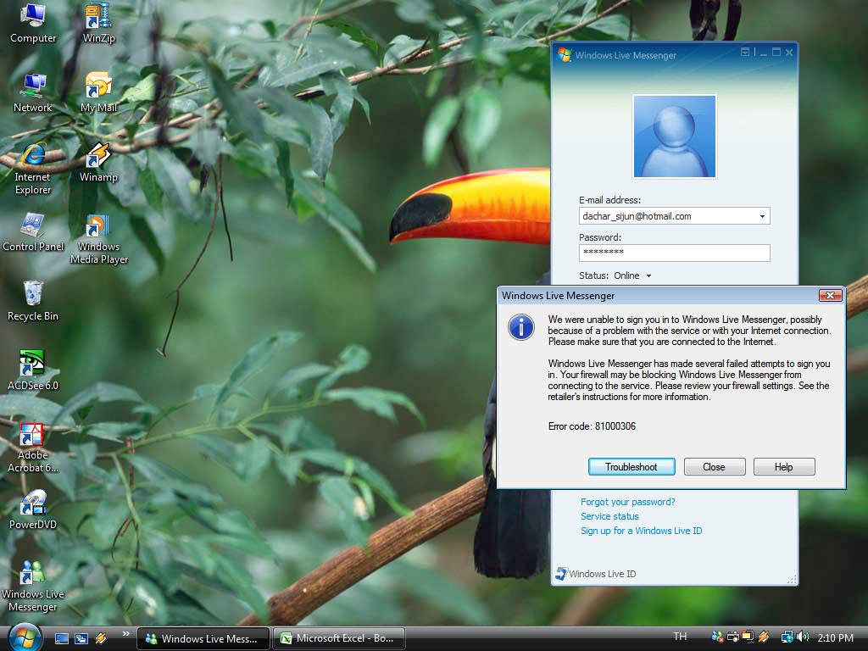
Task: Switch to Windows Live Messenger taskbar button
Action: pos(203,638)
